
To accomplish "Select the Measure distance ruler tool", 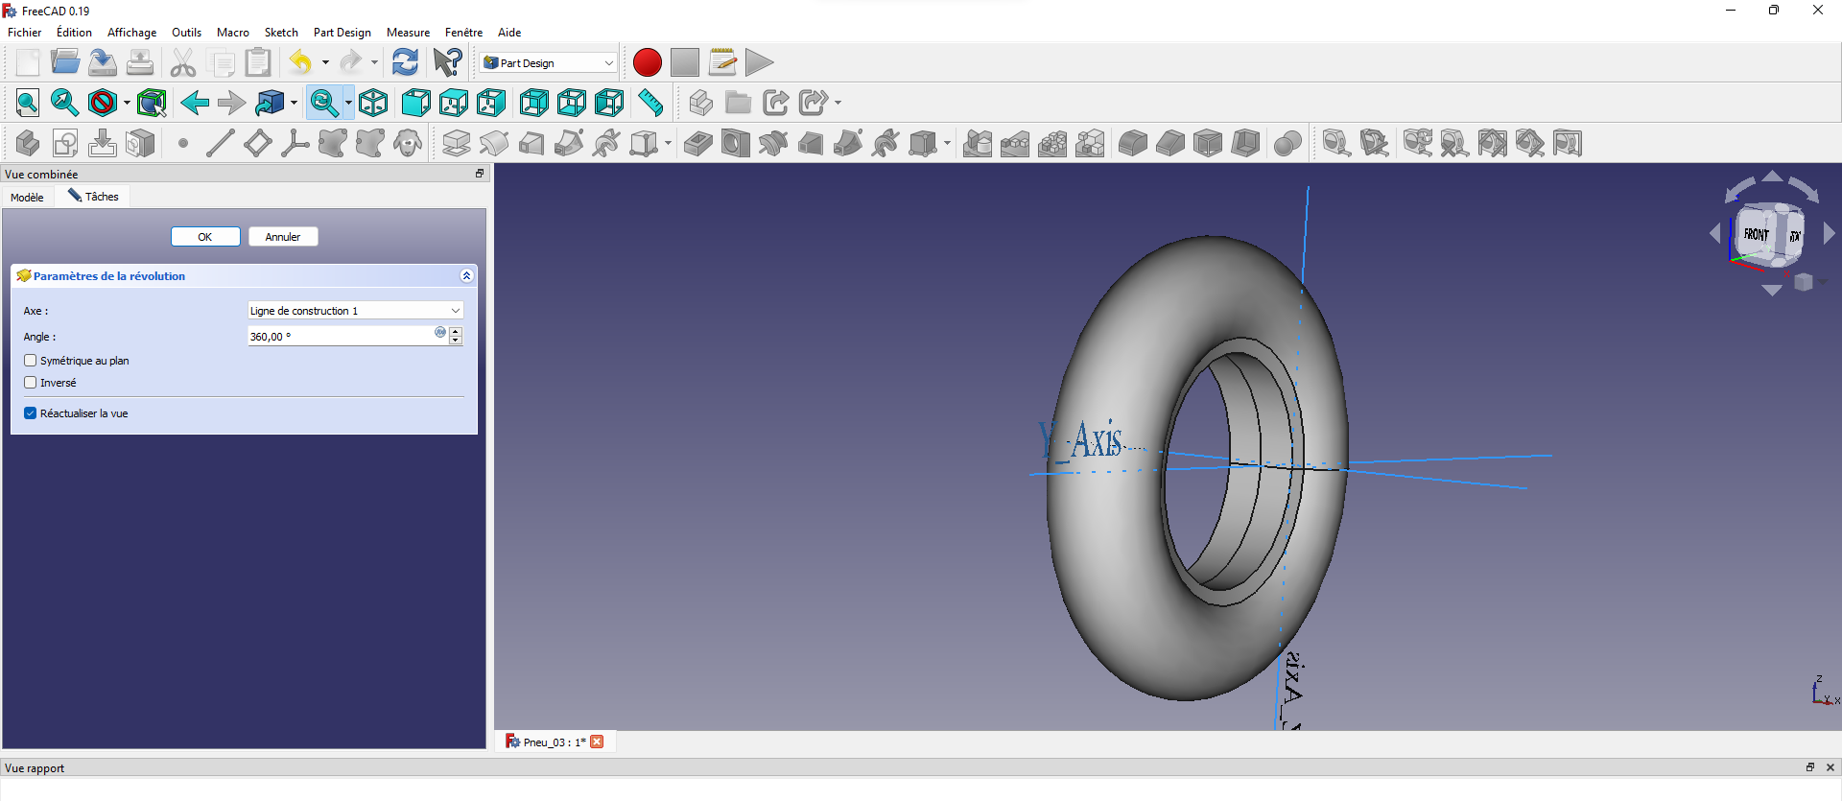I will point(650,103).
